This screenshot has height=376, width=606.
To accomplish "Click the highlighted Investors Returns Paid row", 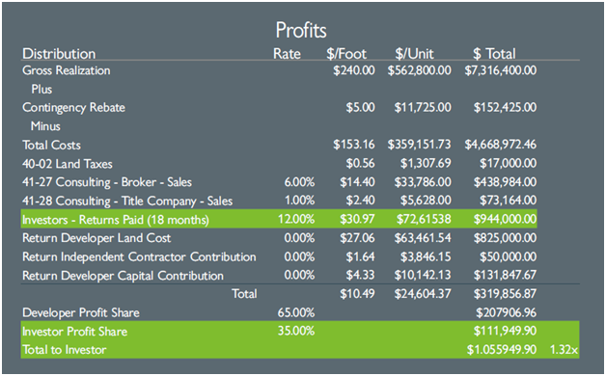I will (279, 219).
